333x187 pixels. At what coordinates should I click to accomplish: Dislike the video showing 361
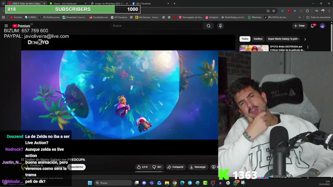click(157, 167)
